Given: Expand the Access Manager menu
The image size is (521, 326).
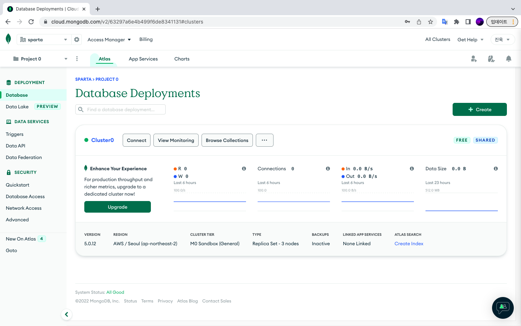Looking at the screenshot, I should (109, 39).
